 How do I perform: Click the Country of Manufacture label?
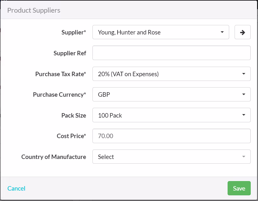(53, 157)
